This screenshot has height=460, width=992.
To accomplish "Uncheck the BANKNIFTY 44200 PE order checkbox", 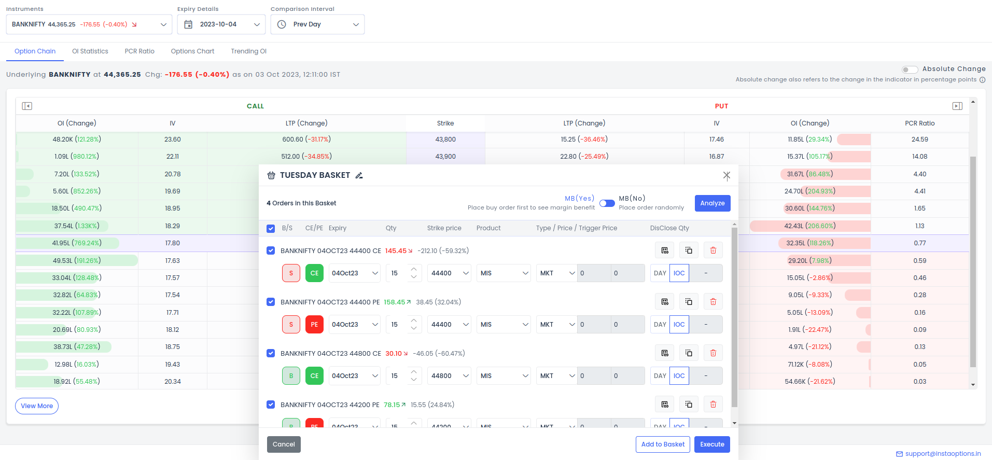I will [x=271, y=405].
